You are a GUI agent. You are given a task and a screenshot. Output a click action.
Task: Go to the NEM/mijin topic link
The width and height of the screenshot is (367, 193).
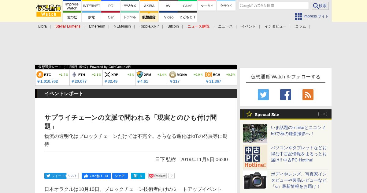(122, 26)
